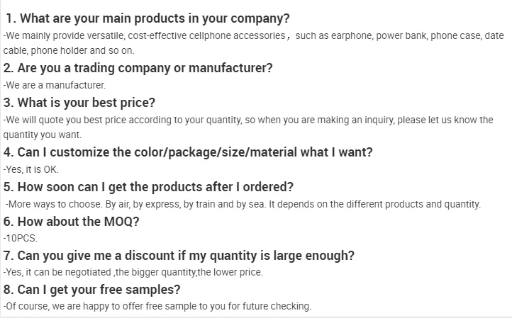Click the answer line mentioning cellphone accessories
Screen dimensions: 512x318
[x=213, y=35]
